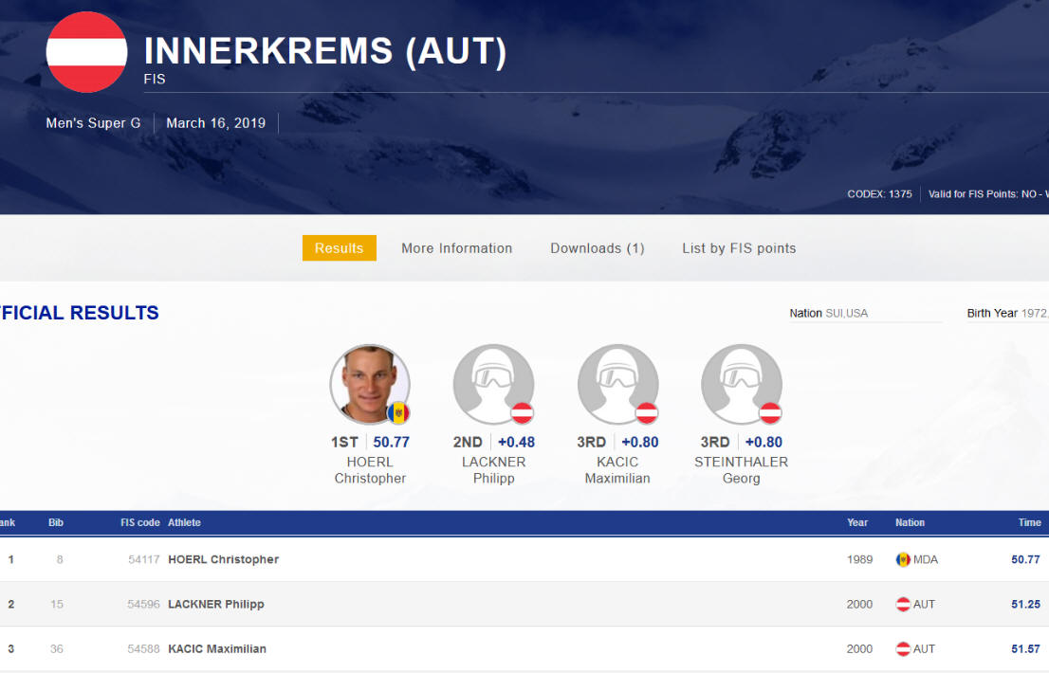Go to List by FIS points

coord(739,248)
